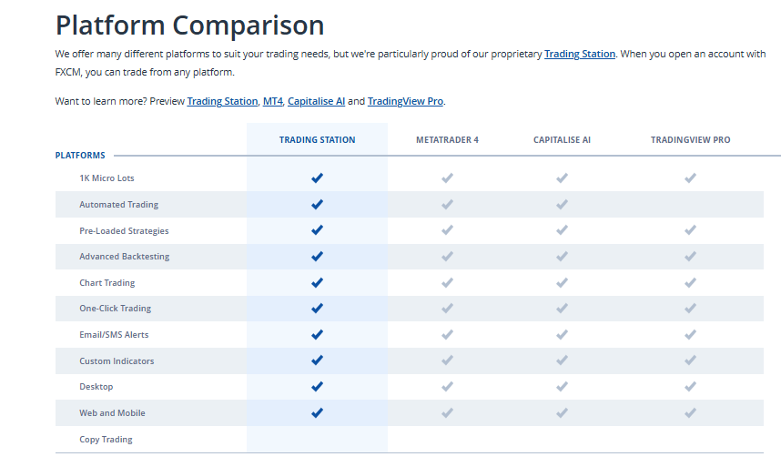Click TradingView Pro checkmark for Web and Mobile
The width and height of the screenshot is (781, 467).
click(x=690, y=412)
